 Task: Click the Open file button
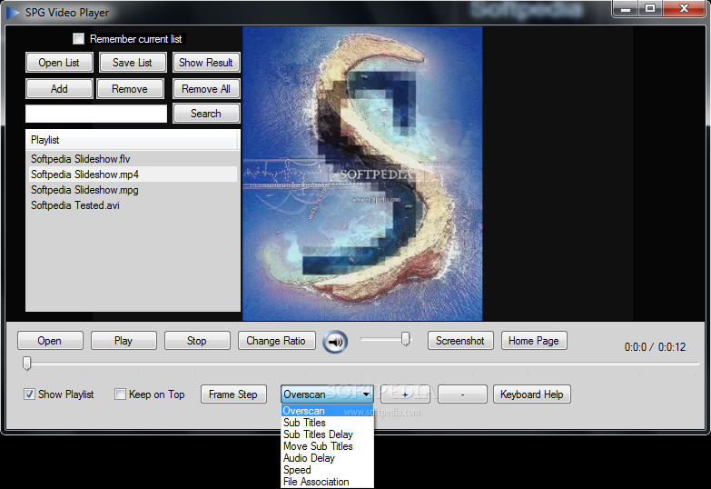(x=50, y=341)
